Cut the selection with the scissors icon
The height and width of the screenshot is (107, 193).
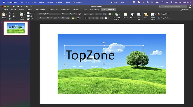click(10, 13)
